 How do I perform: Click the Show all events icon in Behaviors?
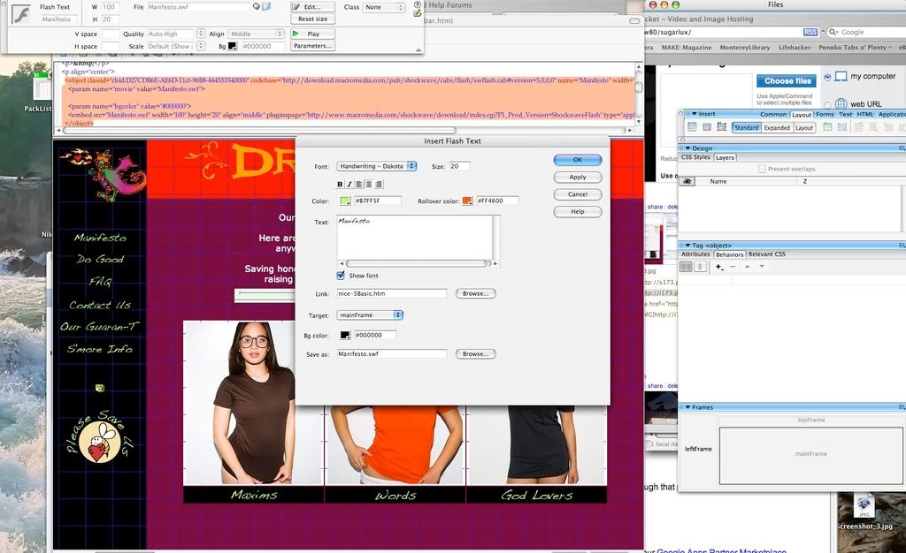click(700, 267)
